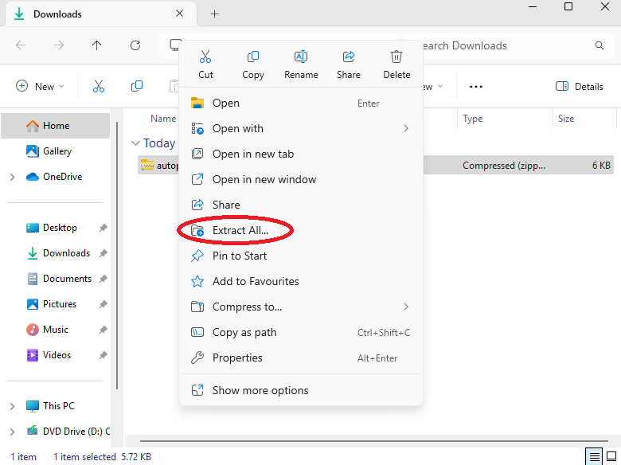
Task: Click the Up arrow navigation icon
Action: (97, 45)
